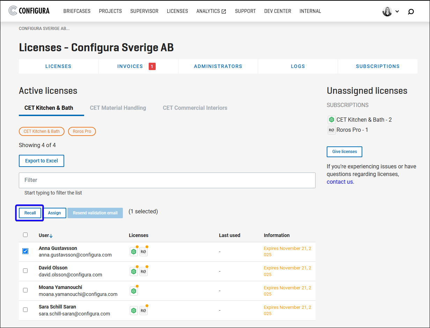Click the Assign button
This screenshot has height=328, width=430.
(54, 213)
